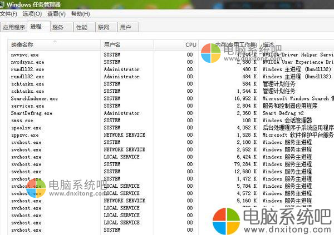Click NETWORK SERVICE user of sppsvc.exe

pos(124,135)
